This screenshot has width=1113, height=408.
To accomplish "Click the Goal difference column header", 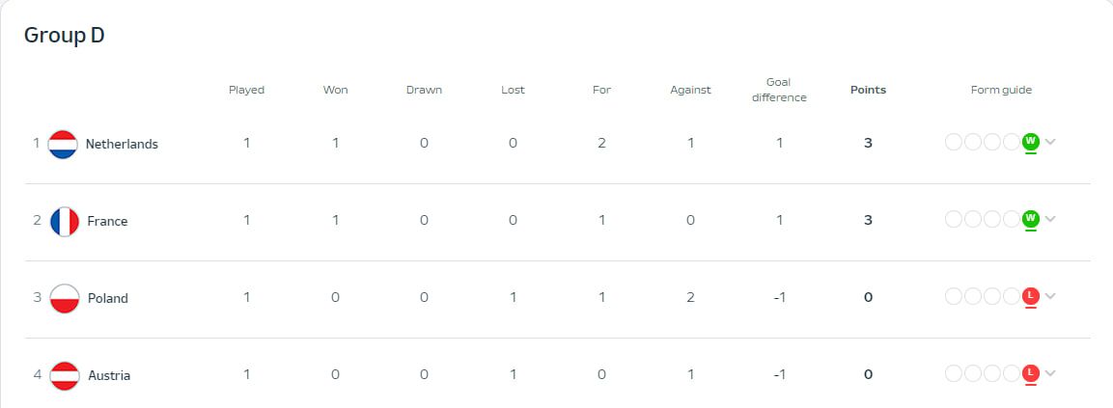I will (x=778, y=90).
